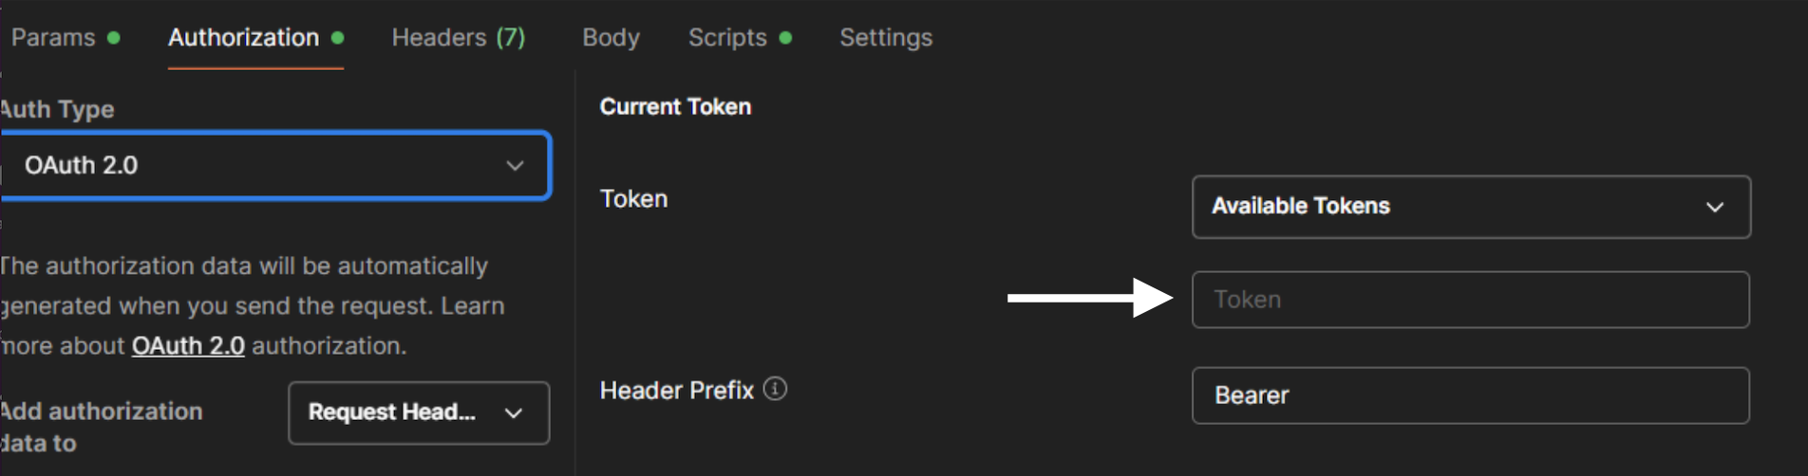Click the Auth Type label
This screenshot has width=1808, height=476.
coord(57,109)
